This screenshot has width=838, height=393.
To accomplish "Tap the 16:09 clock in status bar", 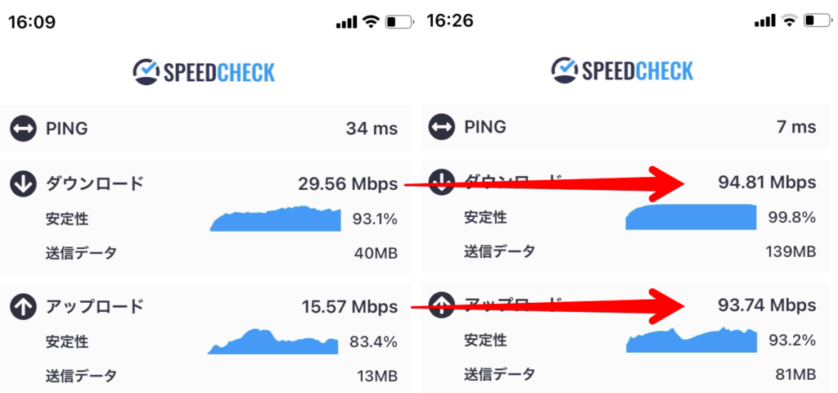I will pos(32,23).
